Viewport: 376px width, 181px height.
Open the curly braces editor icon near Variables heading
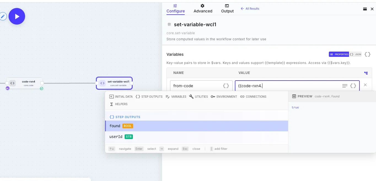367,54
